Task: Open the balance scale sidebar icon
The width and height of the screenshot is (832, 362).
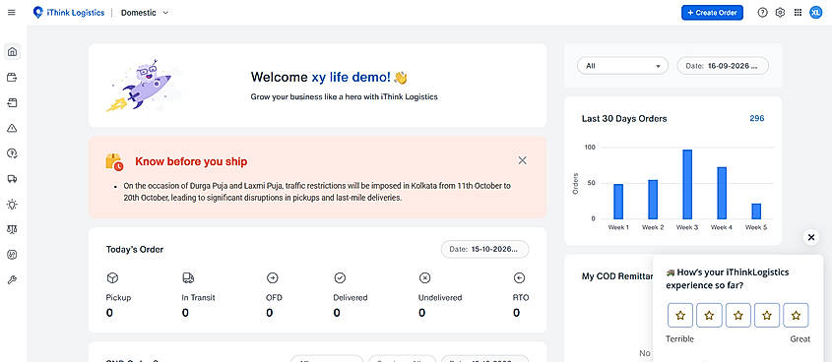Action: [x=12, y=229]
